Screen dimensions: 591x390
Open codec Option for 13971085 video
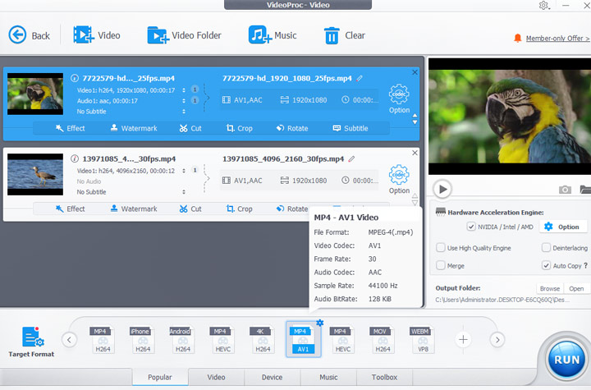[399, 180]
